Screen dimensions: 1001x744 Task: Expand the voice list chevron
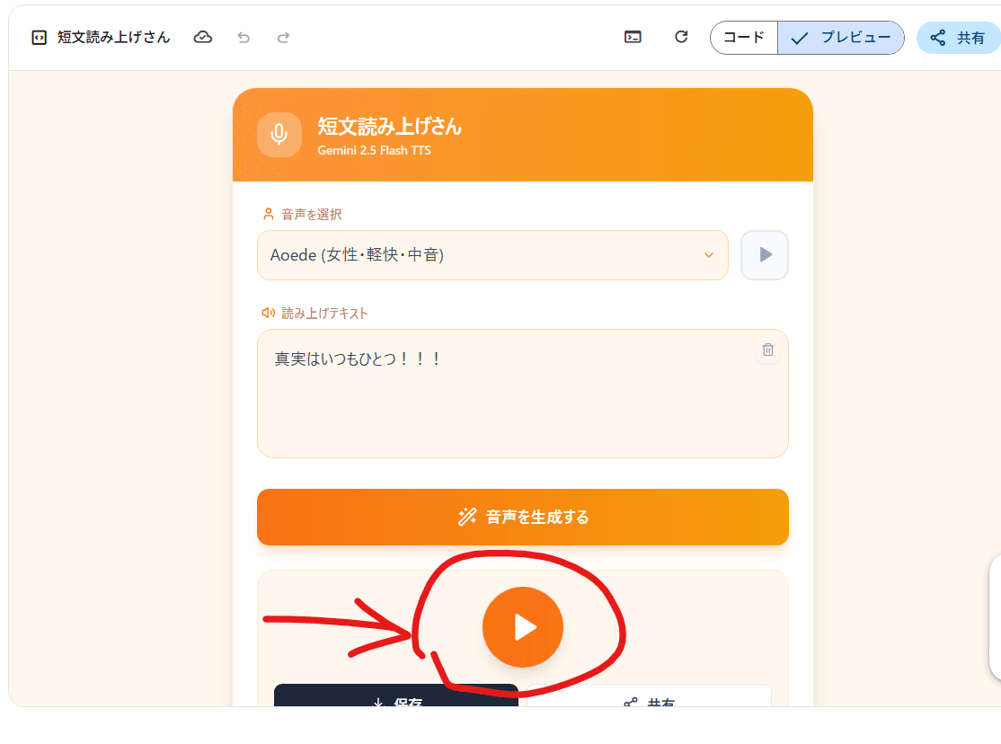click(707, 255)
